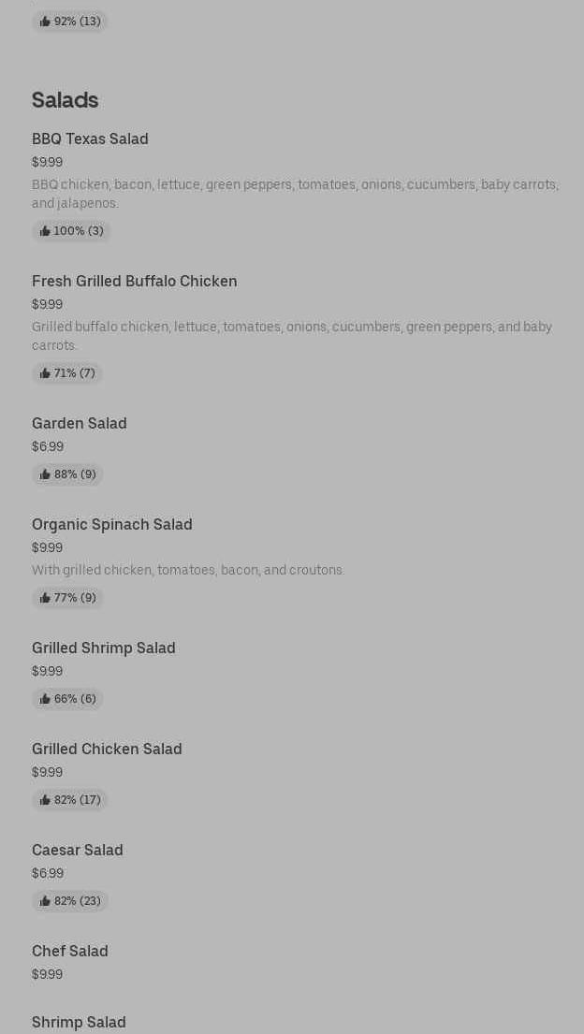Click thumbs-up icon under Garden Salad
Viewport: 584px width, 1034px height.
click(45, 474)
